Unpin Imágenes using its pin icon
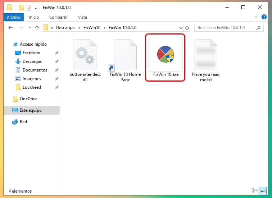Screen dimensions: 272x198 point(57,79)
